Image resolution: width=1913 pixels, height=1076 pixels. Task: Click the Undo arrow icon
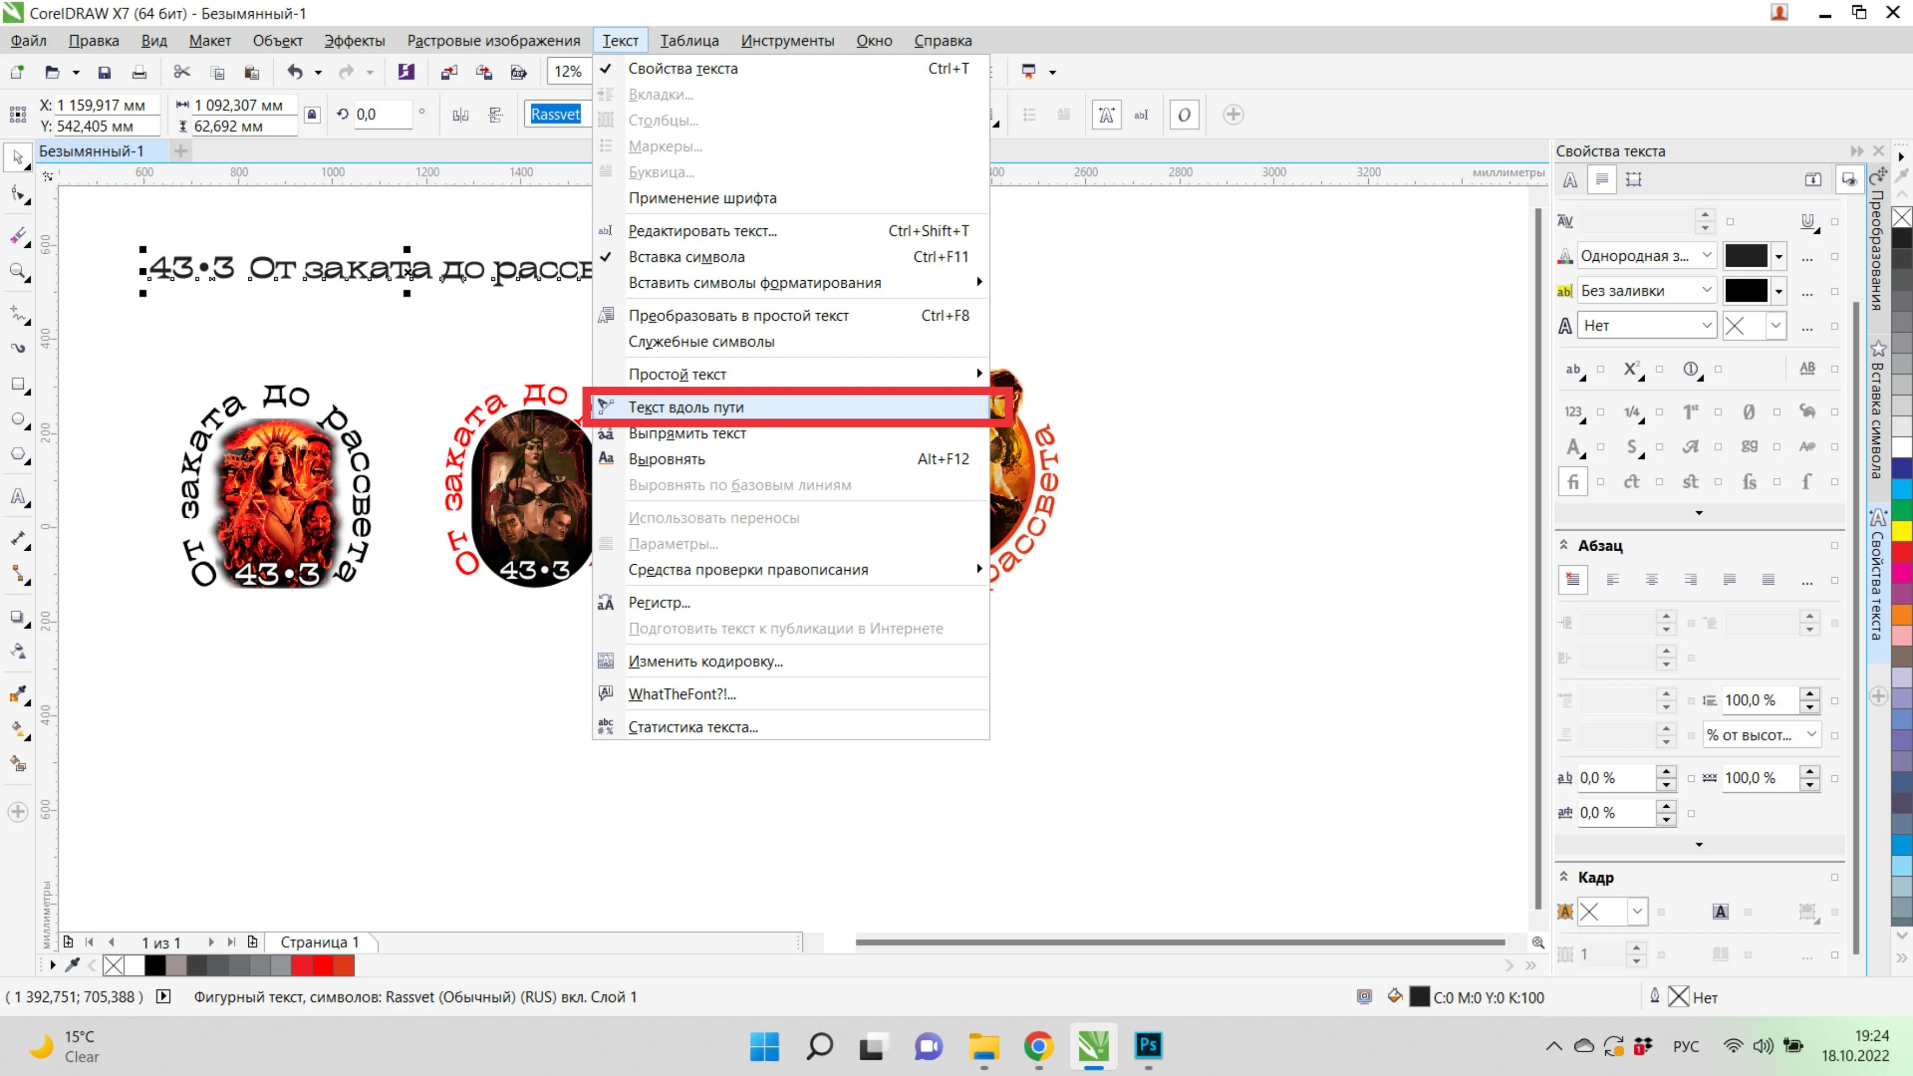coord(295,72)
